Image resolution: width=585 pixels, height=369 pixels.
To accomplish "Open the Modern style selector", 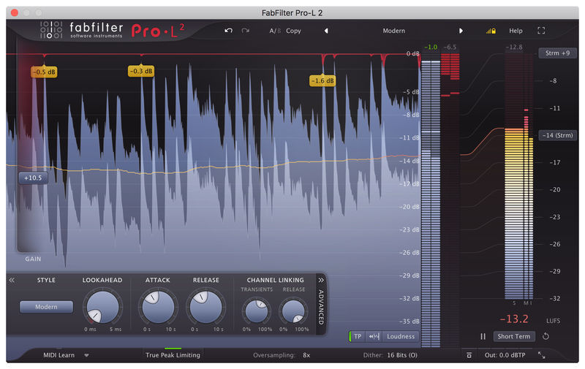I will [46, 307].
